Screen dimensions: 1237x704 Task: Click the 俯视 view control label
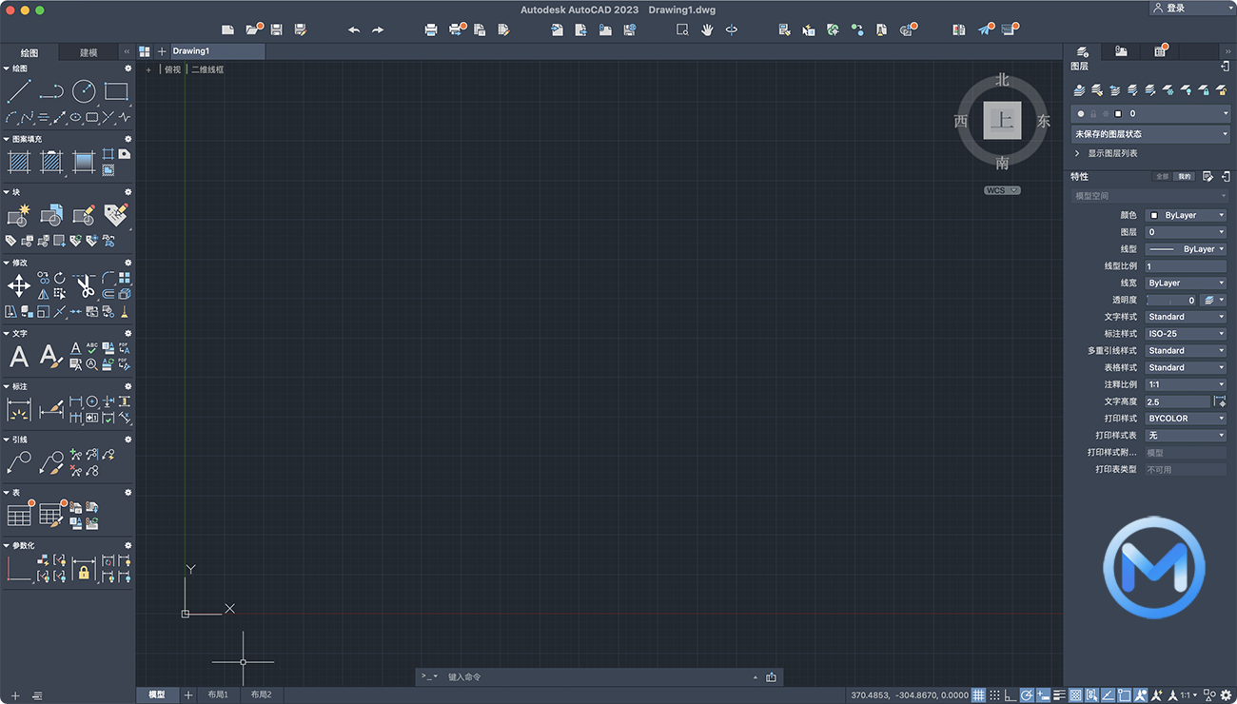coord(172,69)
